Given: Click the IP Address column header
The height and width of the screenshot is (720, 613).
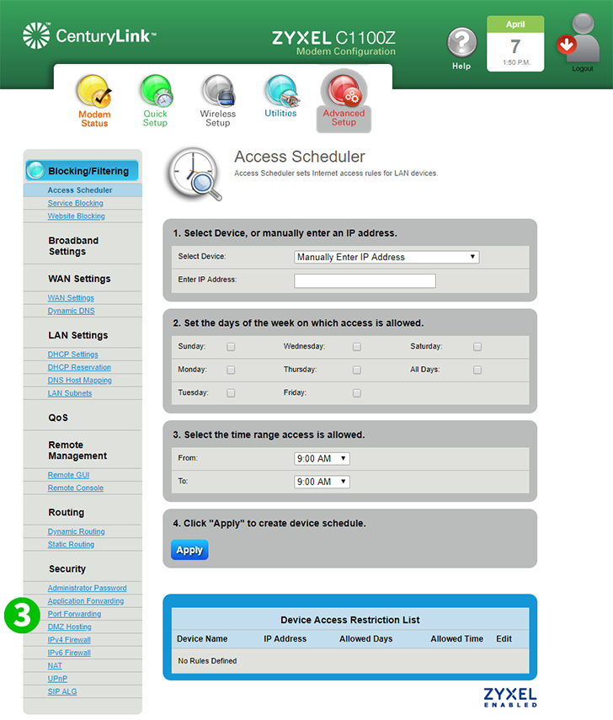Looking at the screenshot, I should coord(285,638).
